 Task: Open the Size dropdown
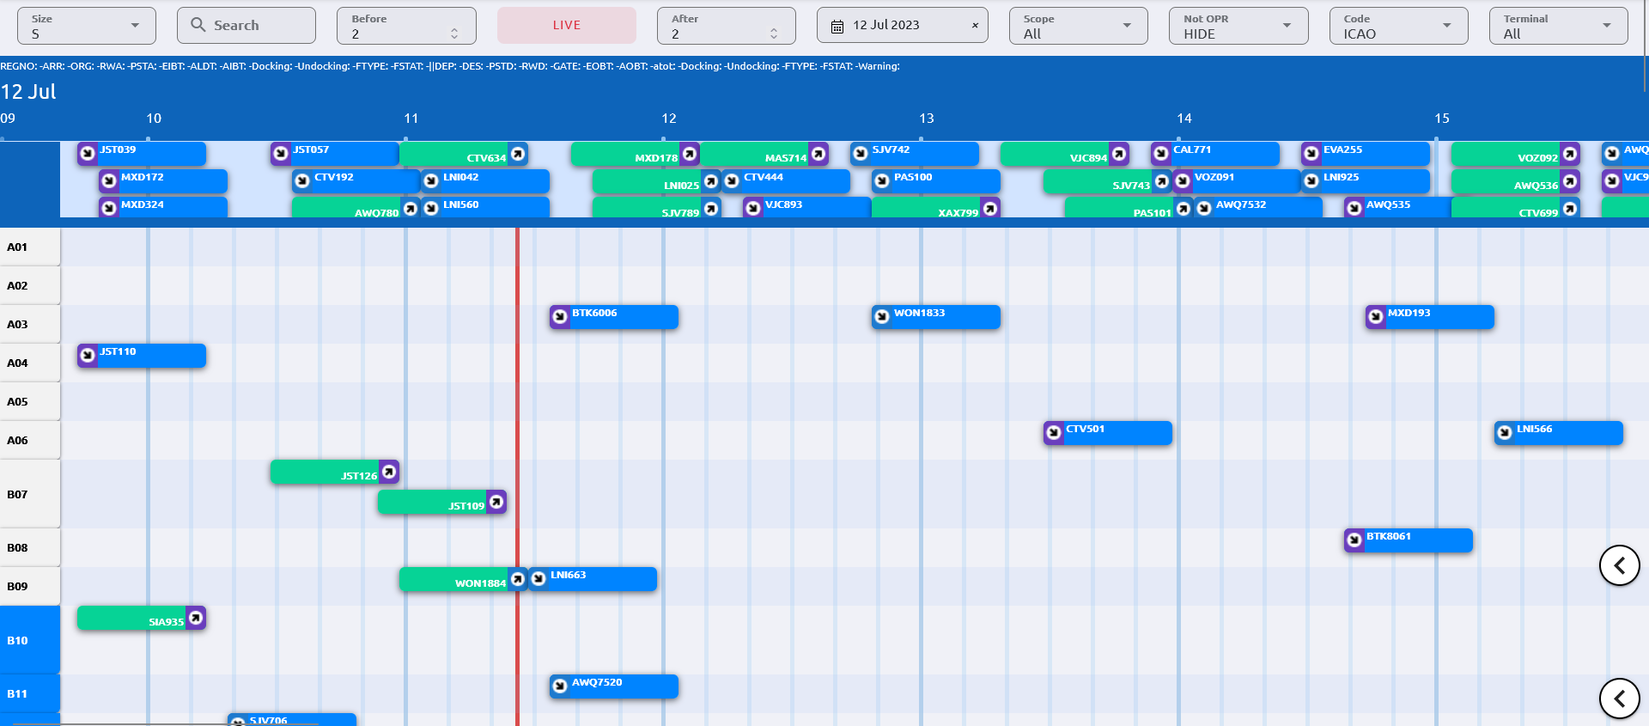(x=86, y=26)
